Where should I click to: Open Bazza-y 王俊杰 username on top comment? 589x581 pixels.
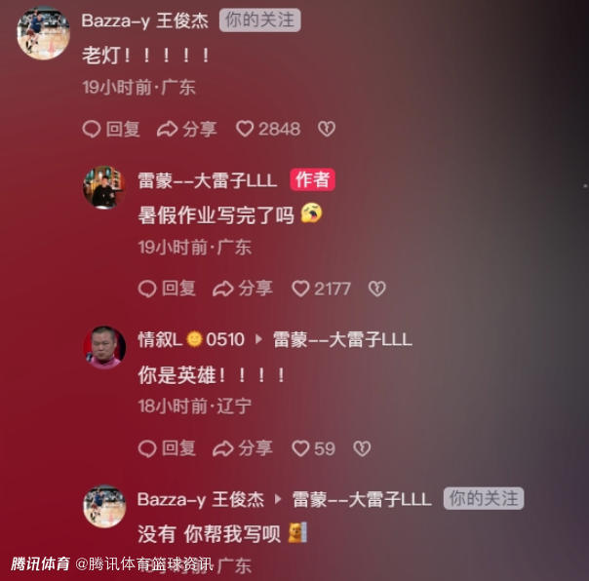point(144,20)
